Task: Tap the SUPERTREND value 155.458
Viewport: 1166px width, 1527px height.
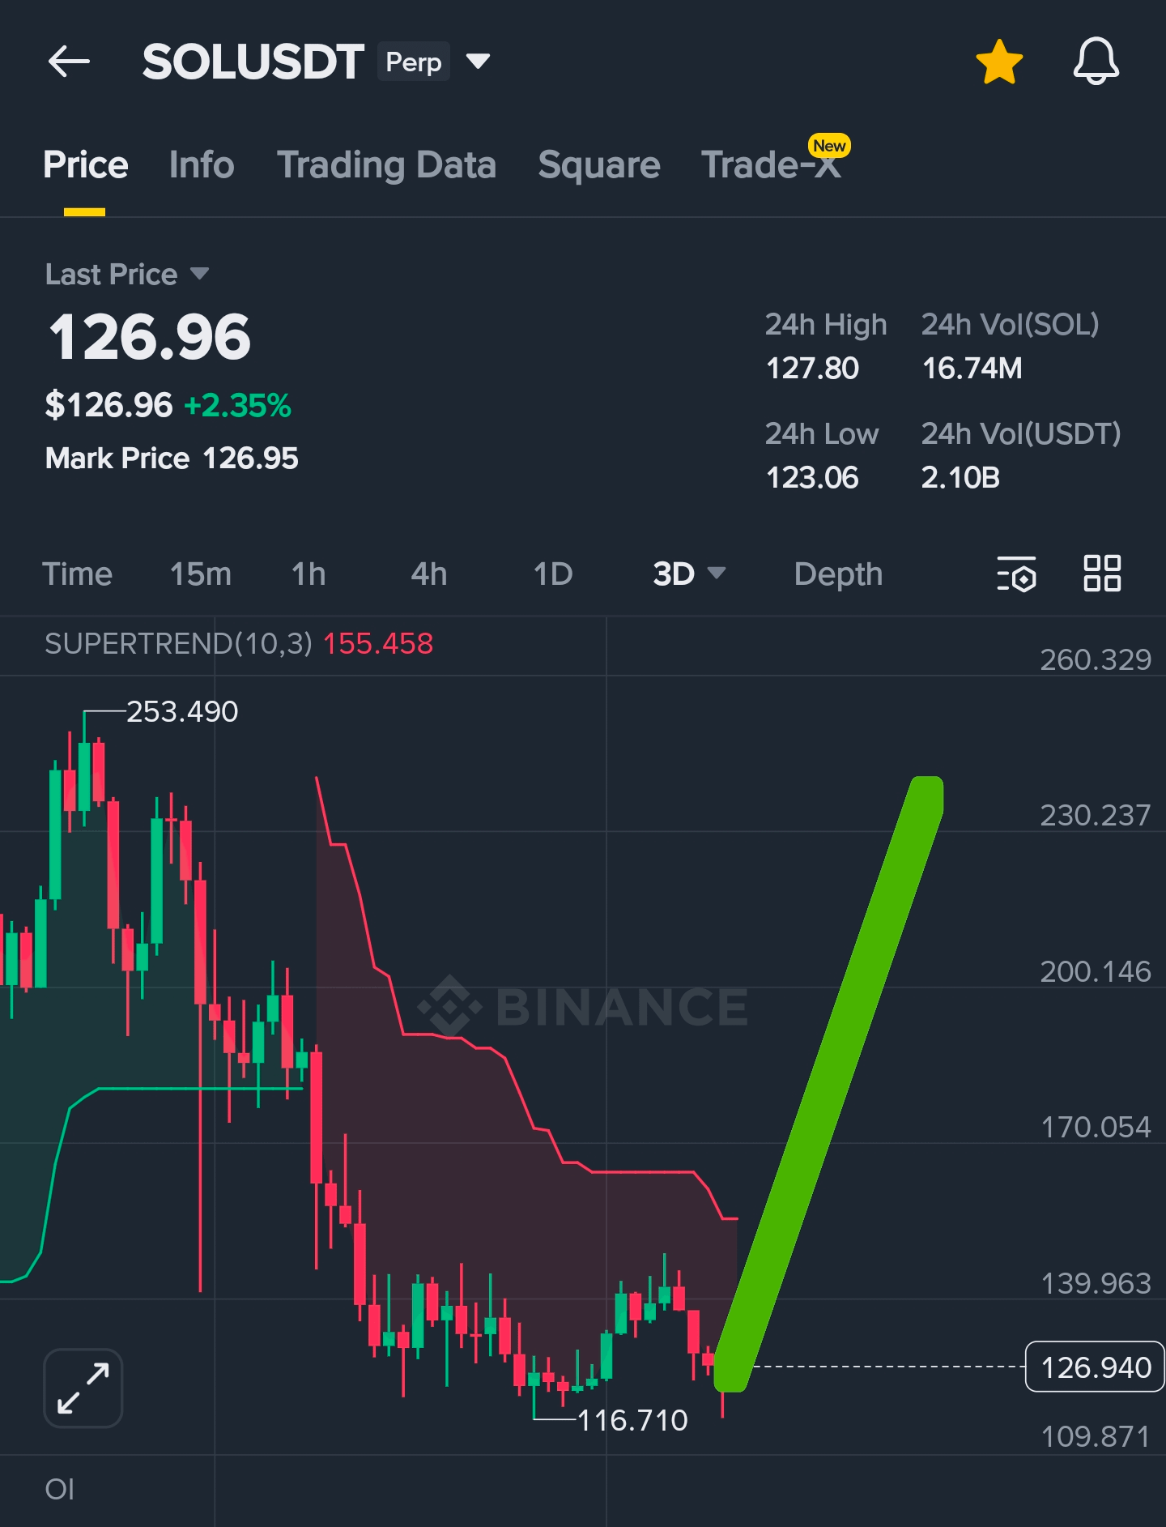Action: [x=378, y=644]
